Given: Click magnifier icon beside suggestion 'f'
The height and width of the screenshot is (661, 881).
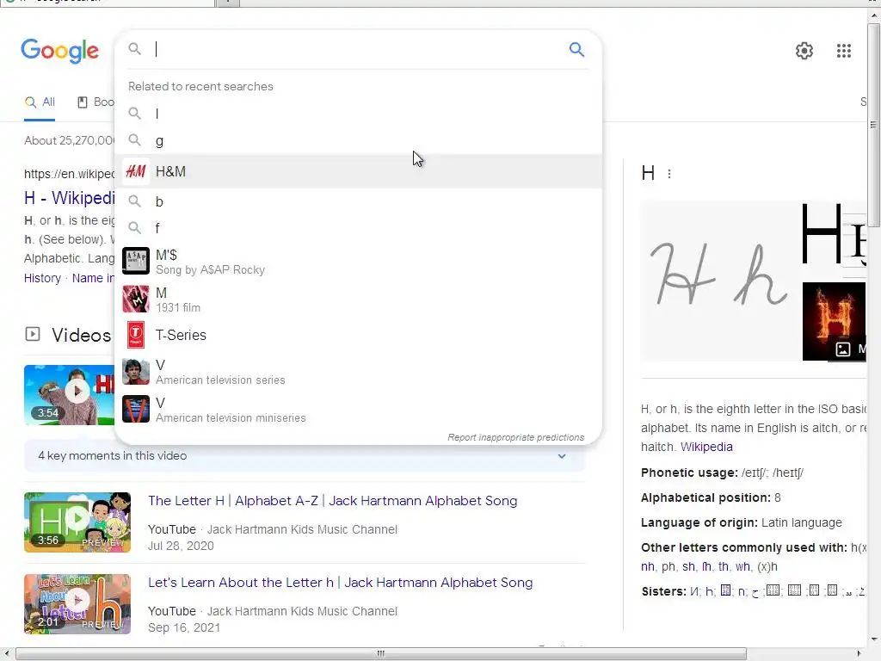Looking at the screenshot, I should coord(135,227).
